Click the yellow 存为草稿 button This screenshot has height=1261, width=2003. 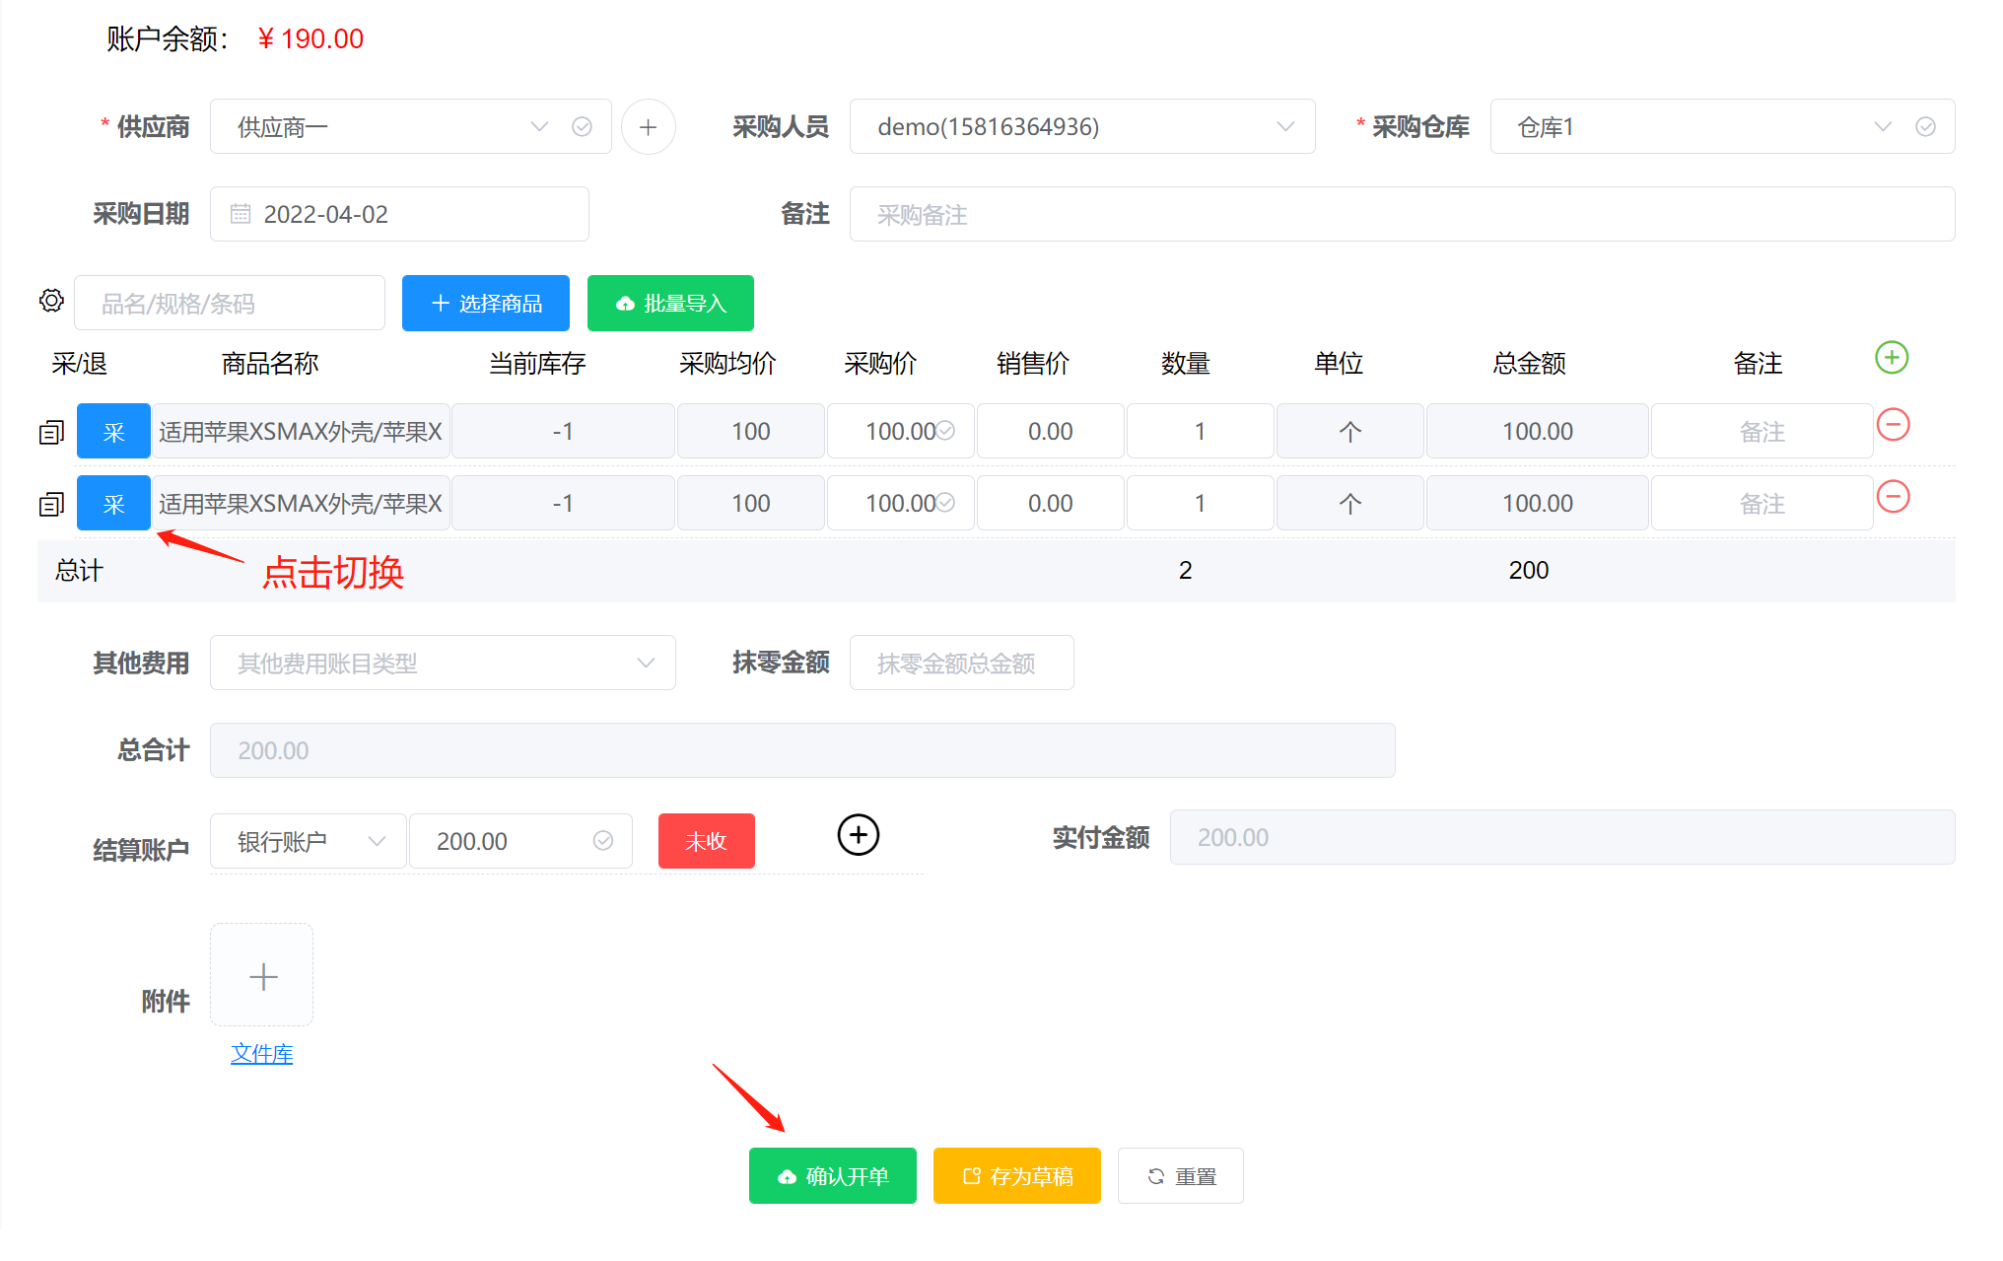(1017, 1175)
